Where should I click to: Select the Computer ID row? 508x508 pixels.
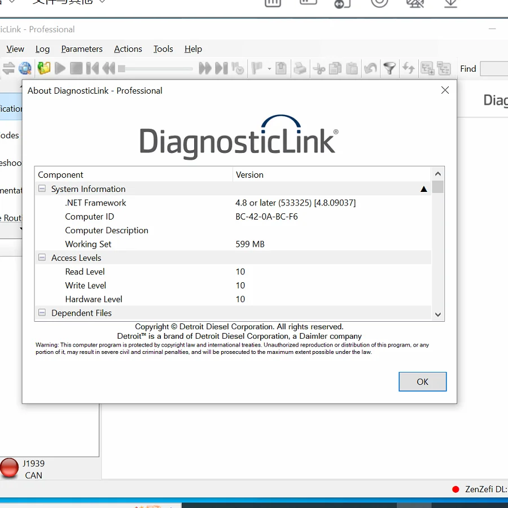[x=233, y=216]
